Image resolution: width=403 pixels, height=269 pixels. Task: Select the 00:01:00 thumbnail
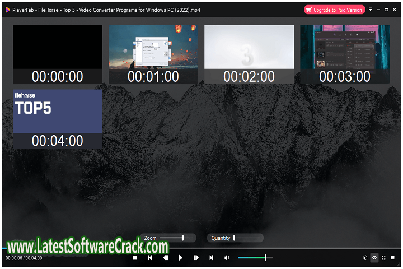[153, 54]
